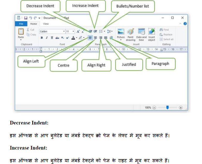
Task: Expand the font size dropdown
Action: pyautogui.click(x=73, y=32)
